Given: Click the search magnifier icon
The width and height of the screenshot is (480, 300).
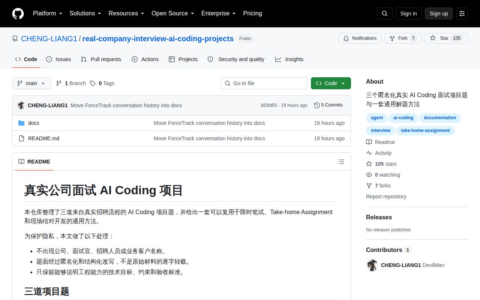Looking at the screenshot, I should (x=385, y=13).
